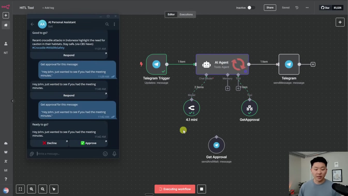Click the Share button
The image size is (348, 196).
click(x=270, y=8)
